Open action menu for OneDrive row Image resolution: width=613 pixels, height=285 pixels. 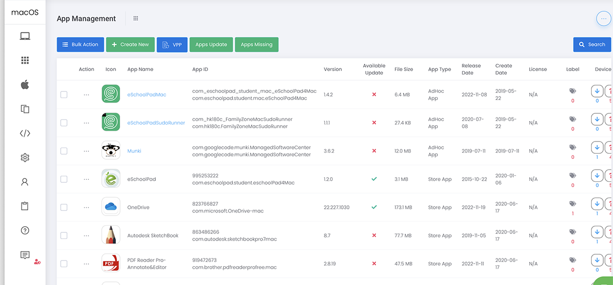click(x=86, y=207)
